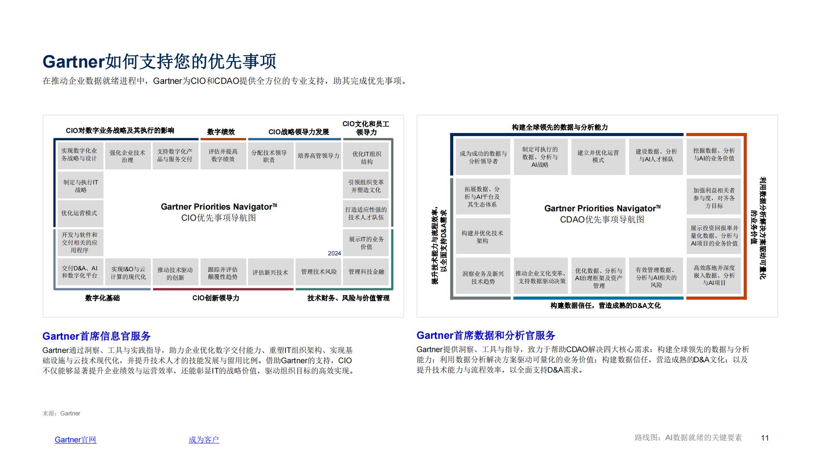Screen dimensions: 821x462
Task: Select the 加强利益相关者参与度 box
Action: [x=714, y=197]
